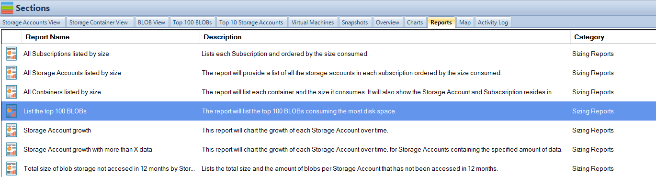
Task: Open the Storage Container View tab
Action: 99,22
